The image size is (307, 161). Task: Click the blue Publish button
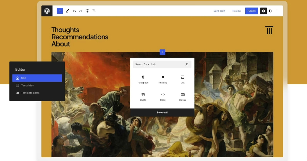tap(251, 11)
